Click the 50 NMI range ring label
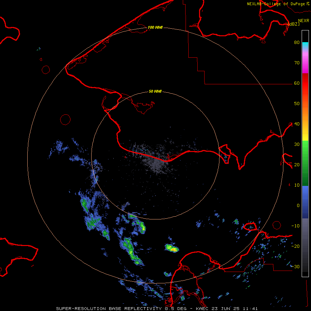311x311 pixels. click(x=155, y=92)
